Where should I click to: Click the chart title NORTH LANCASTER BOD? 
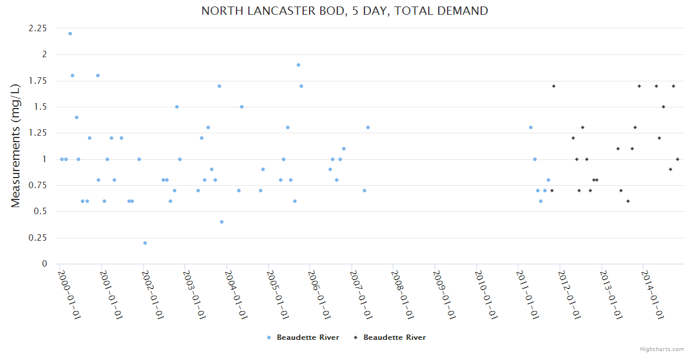344,11
